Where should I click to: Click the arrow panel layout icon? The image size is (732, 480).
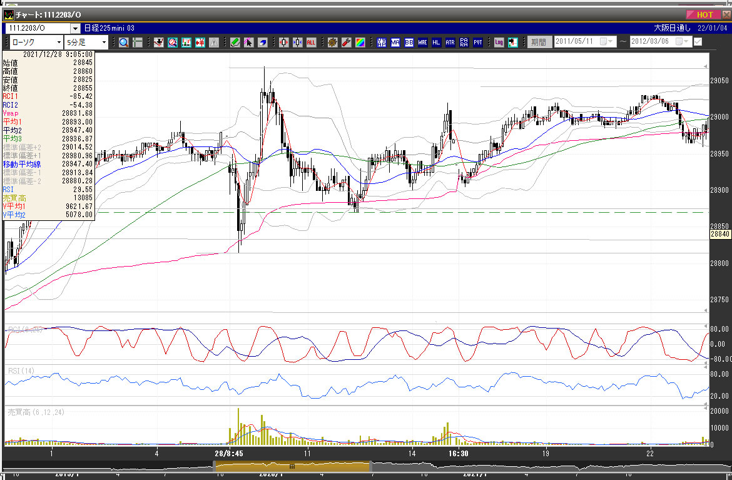tap(512, 43)
